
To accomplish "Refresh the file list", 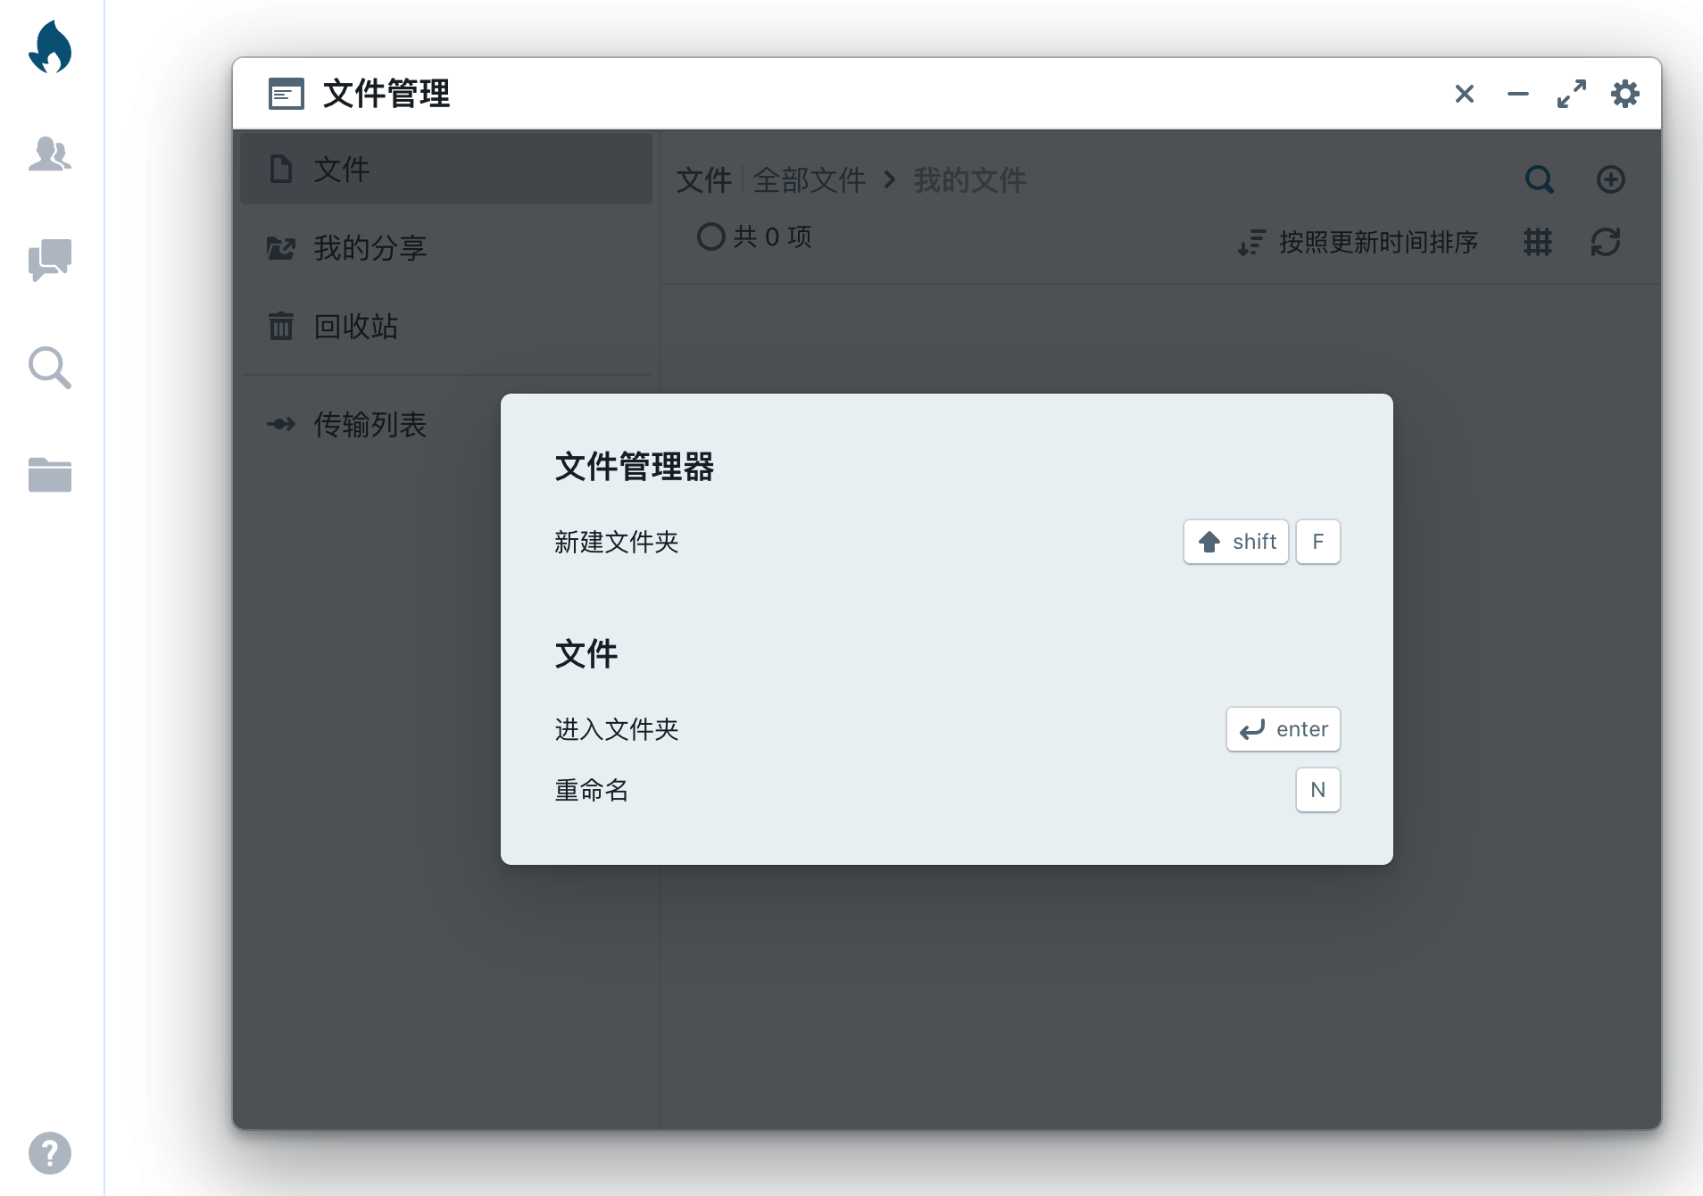I will (1605, 243).
